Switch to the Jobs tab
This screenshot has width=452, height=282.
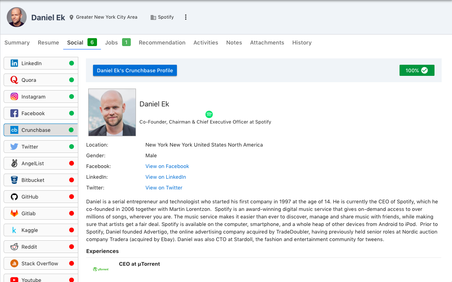tap(111, 42)
